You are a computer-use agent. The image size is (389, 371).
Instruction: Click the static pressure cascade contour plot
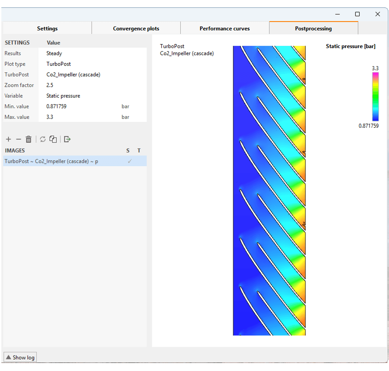269,190
